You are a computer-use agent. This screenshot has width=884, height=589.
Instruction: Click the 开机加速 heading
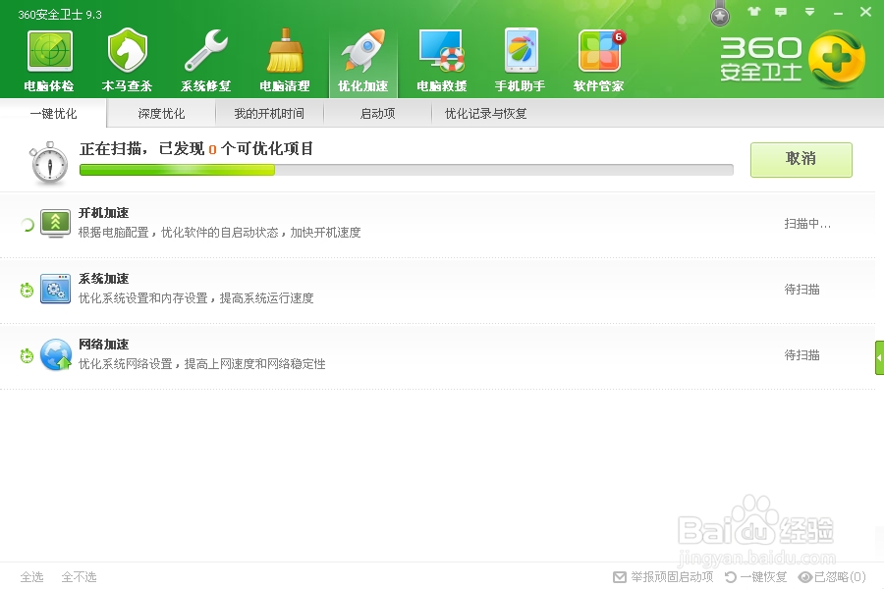[x=104, y=212]
